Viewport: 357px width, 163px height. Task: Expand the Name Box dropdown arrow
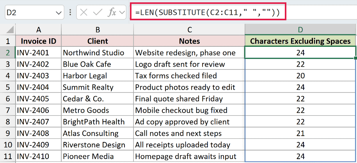pos(58,13)
